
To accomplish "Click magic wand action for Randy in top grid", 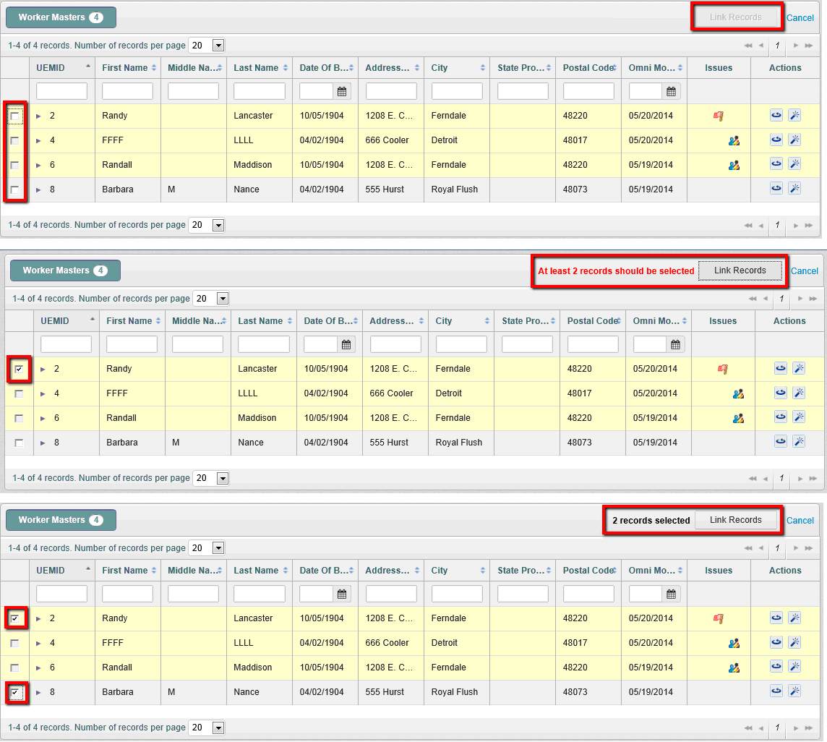I will point(794,116).
